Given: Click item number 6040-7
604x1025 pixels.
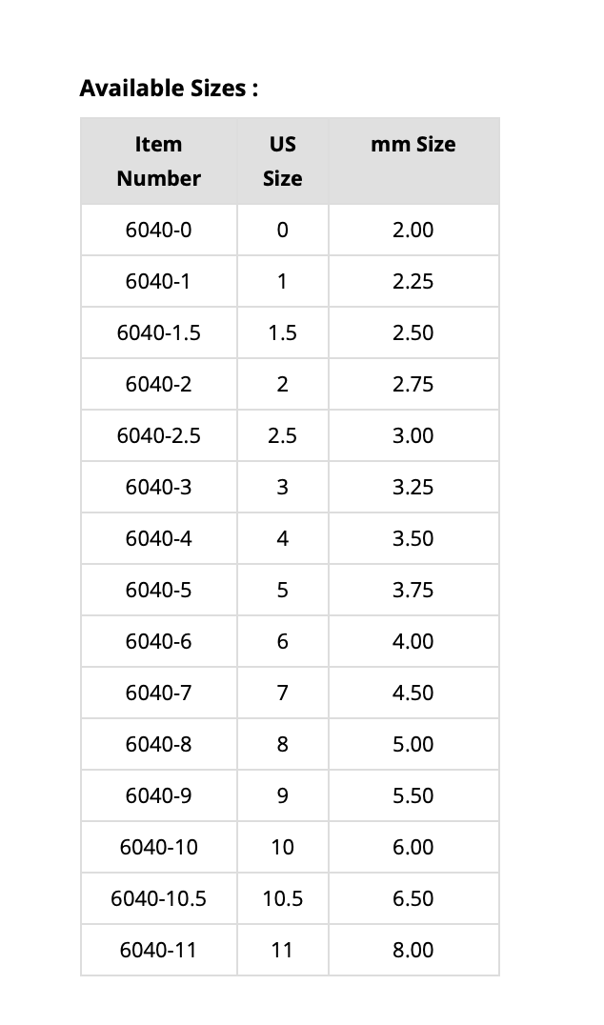Looking at the screenshot, I should point(158,693).
